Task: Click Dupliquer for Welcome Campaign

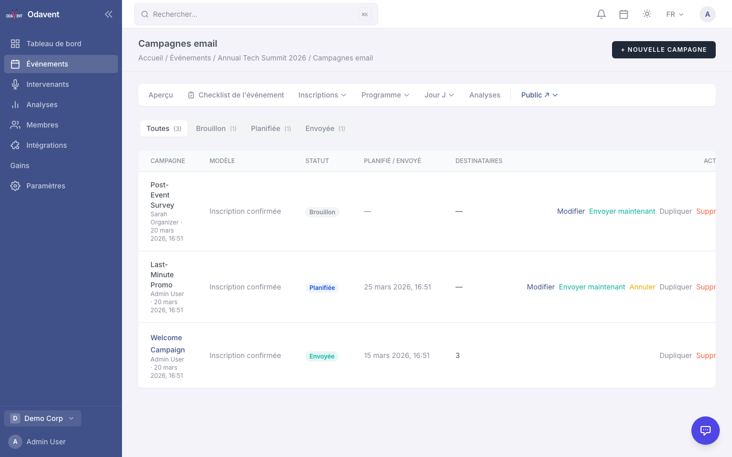Action: tap(676, 355)
